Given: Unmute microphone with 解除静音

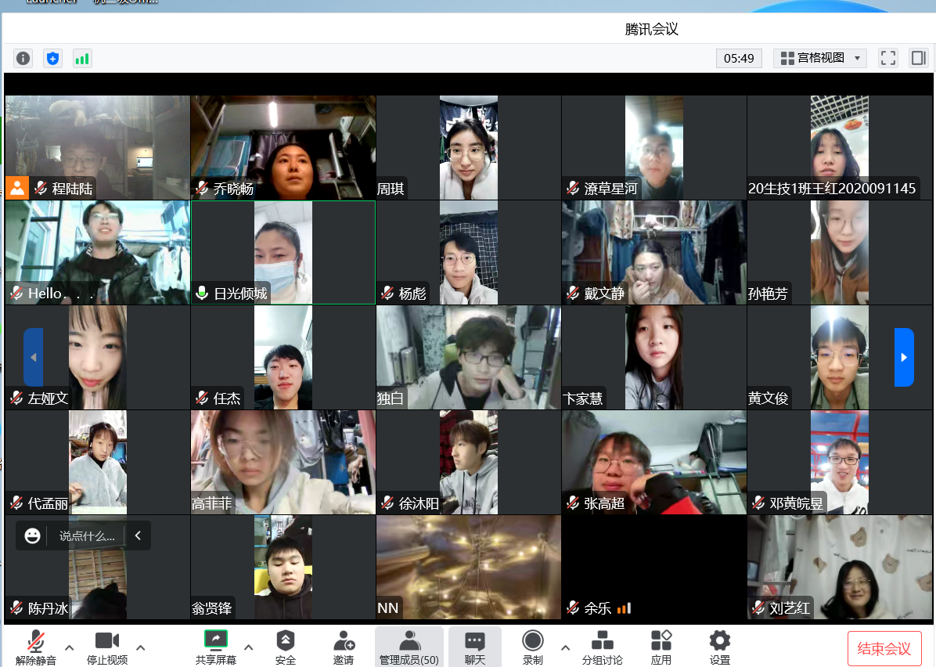Looking at the screenshot, I should 36,647.
